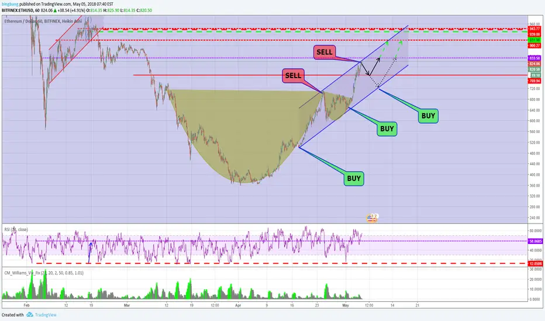Click the BITFINEX:ETHUSD symbol text
This screenshot has height=321, width=545.
(17, 11)
